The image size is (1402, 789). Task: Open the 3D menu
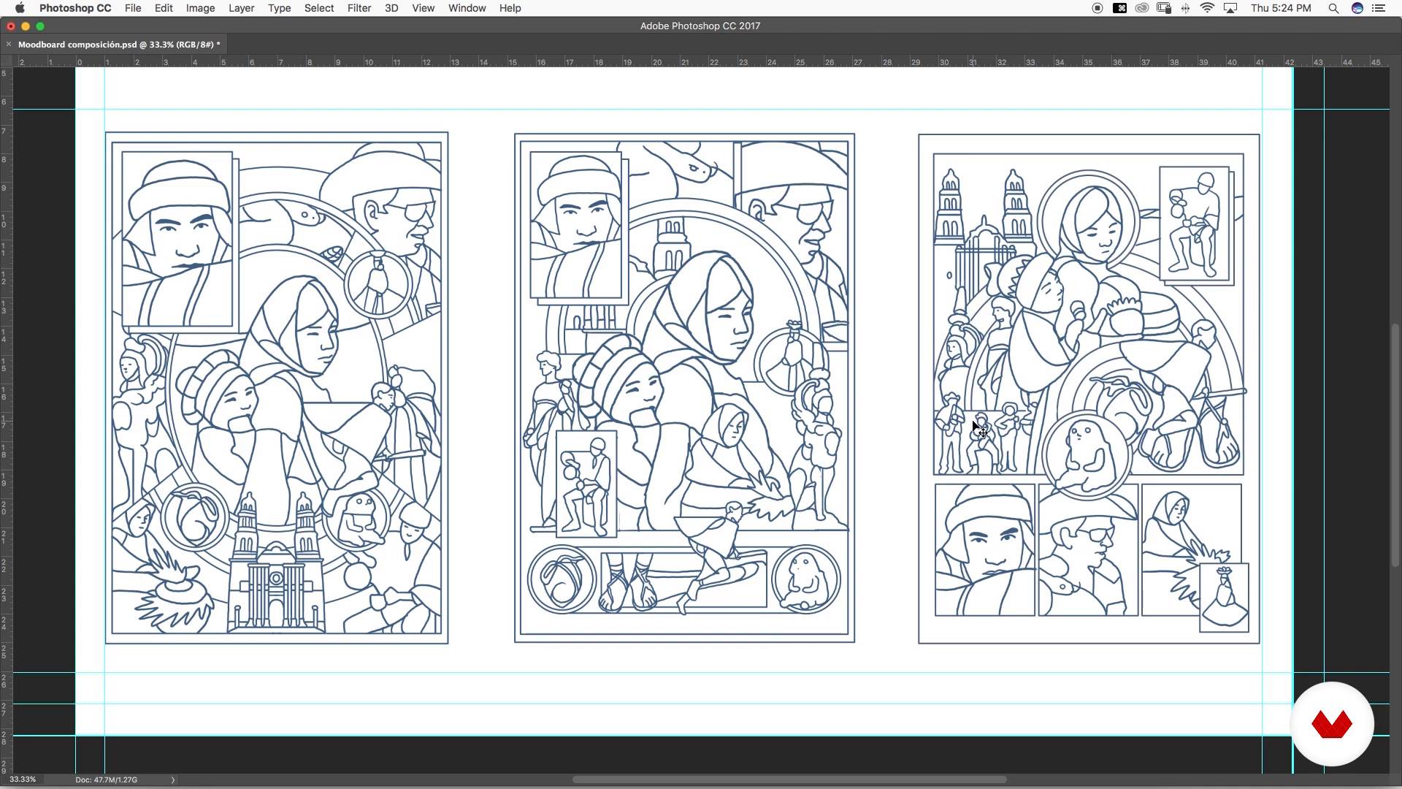(391, 8)
